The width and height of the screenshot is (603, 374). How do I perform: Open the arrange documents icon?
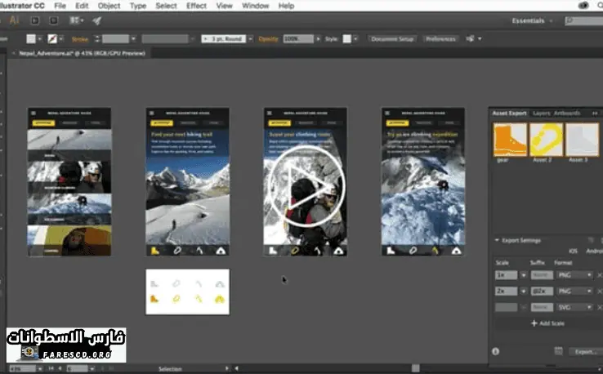(x=78, y=20)
